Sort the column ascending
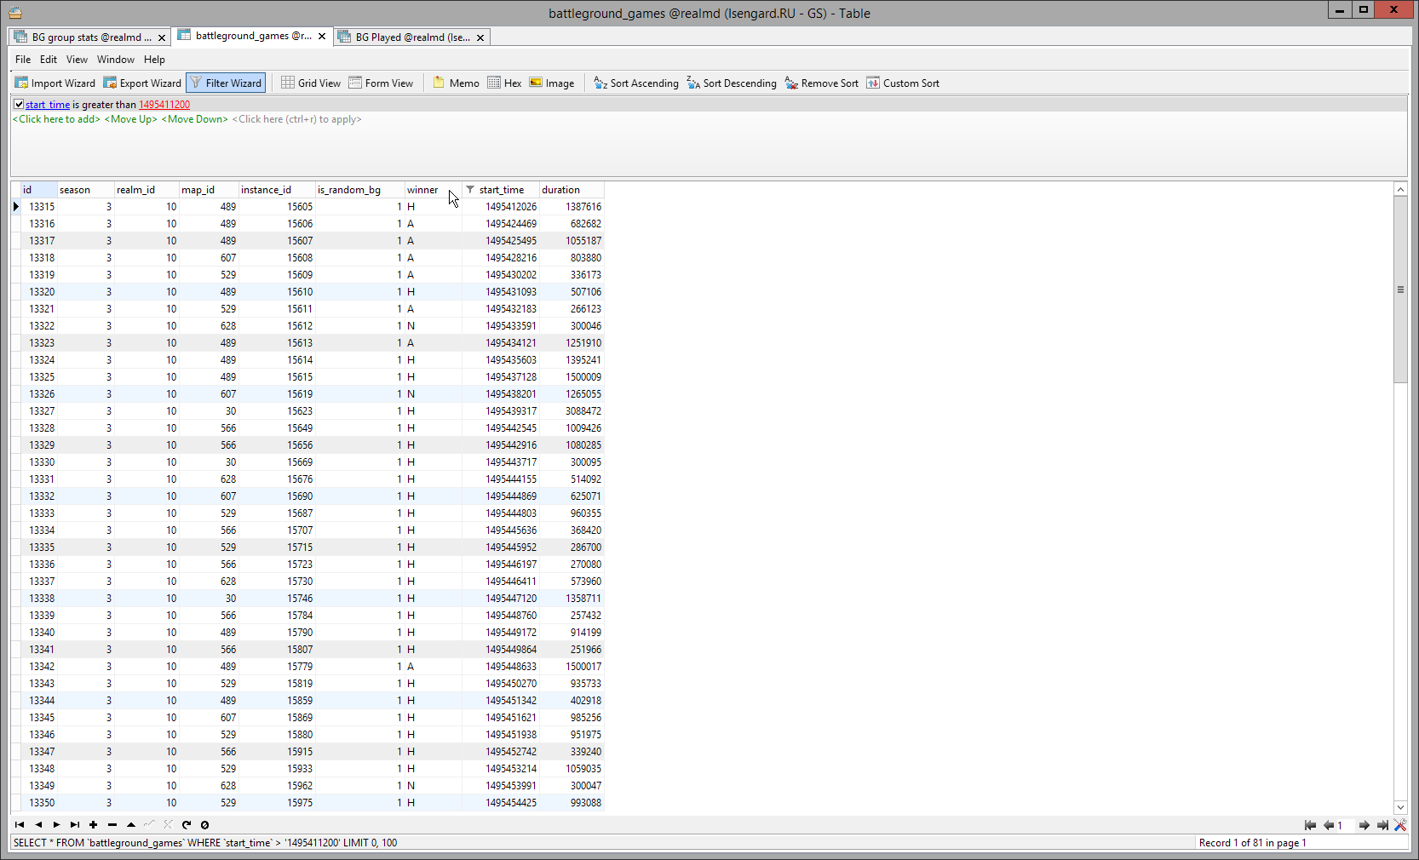 click(x=636, y=83)
